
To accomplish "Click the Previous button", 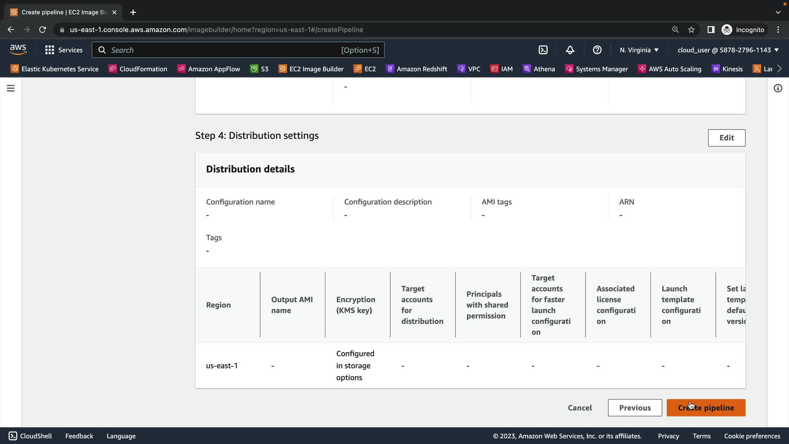I will coord(634,407).
